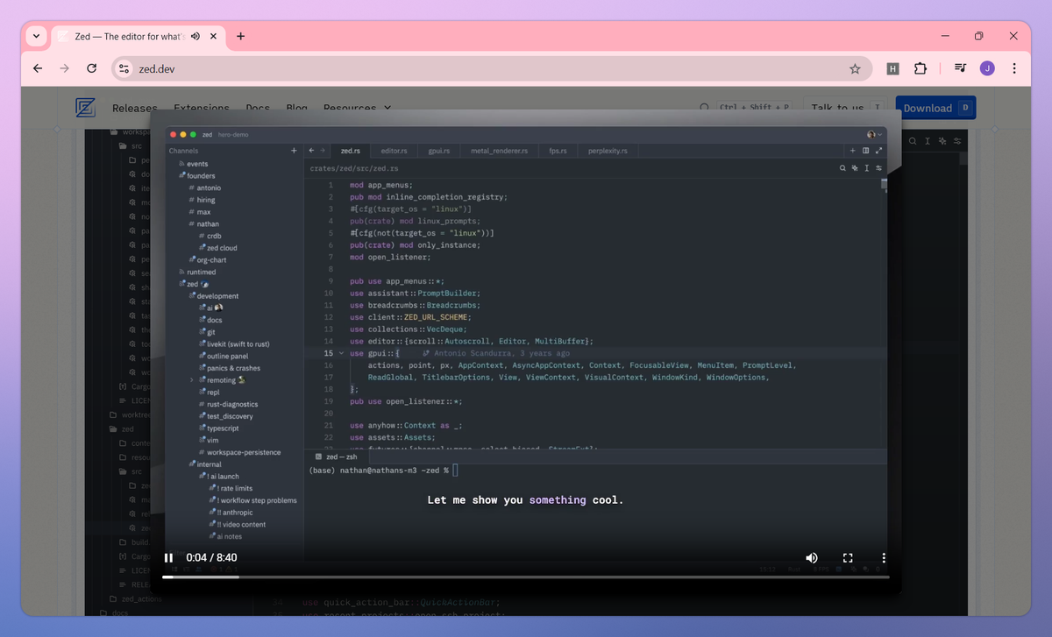1052x637 pixels.
Task: Mute the tab audio speaker icon
Action: 195,37
